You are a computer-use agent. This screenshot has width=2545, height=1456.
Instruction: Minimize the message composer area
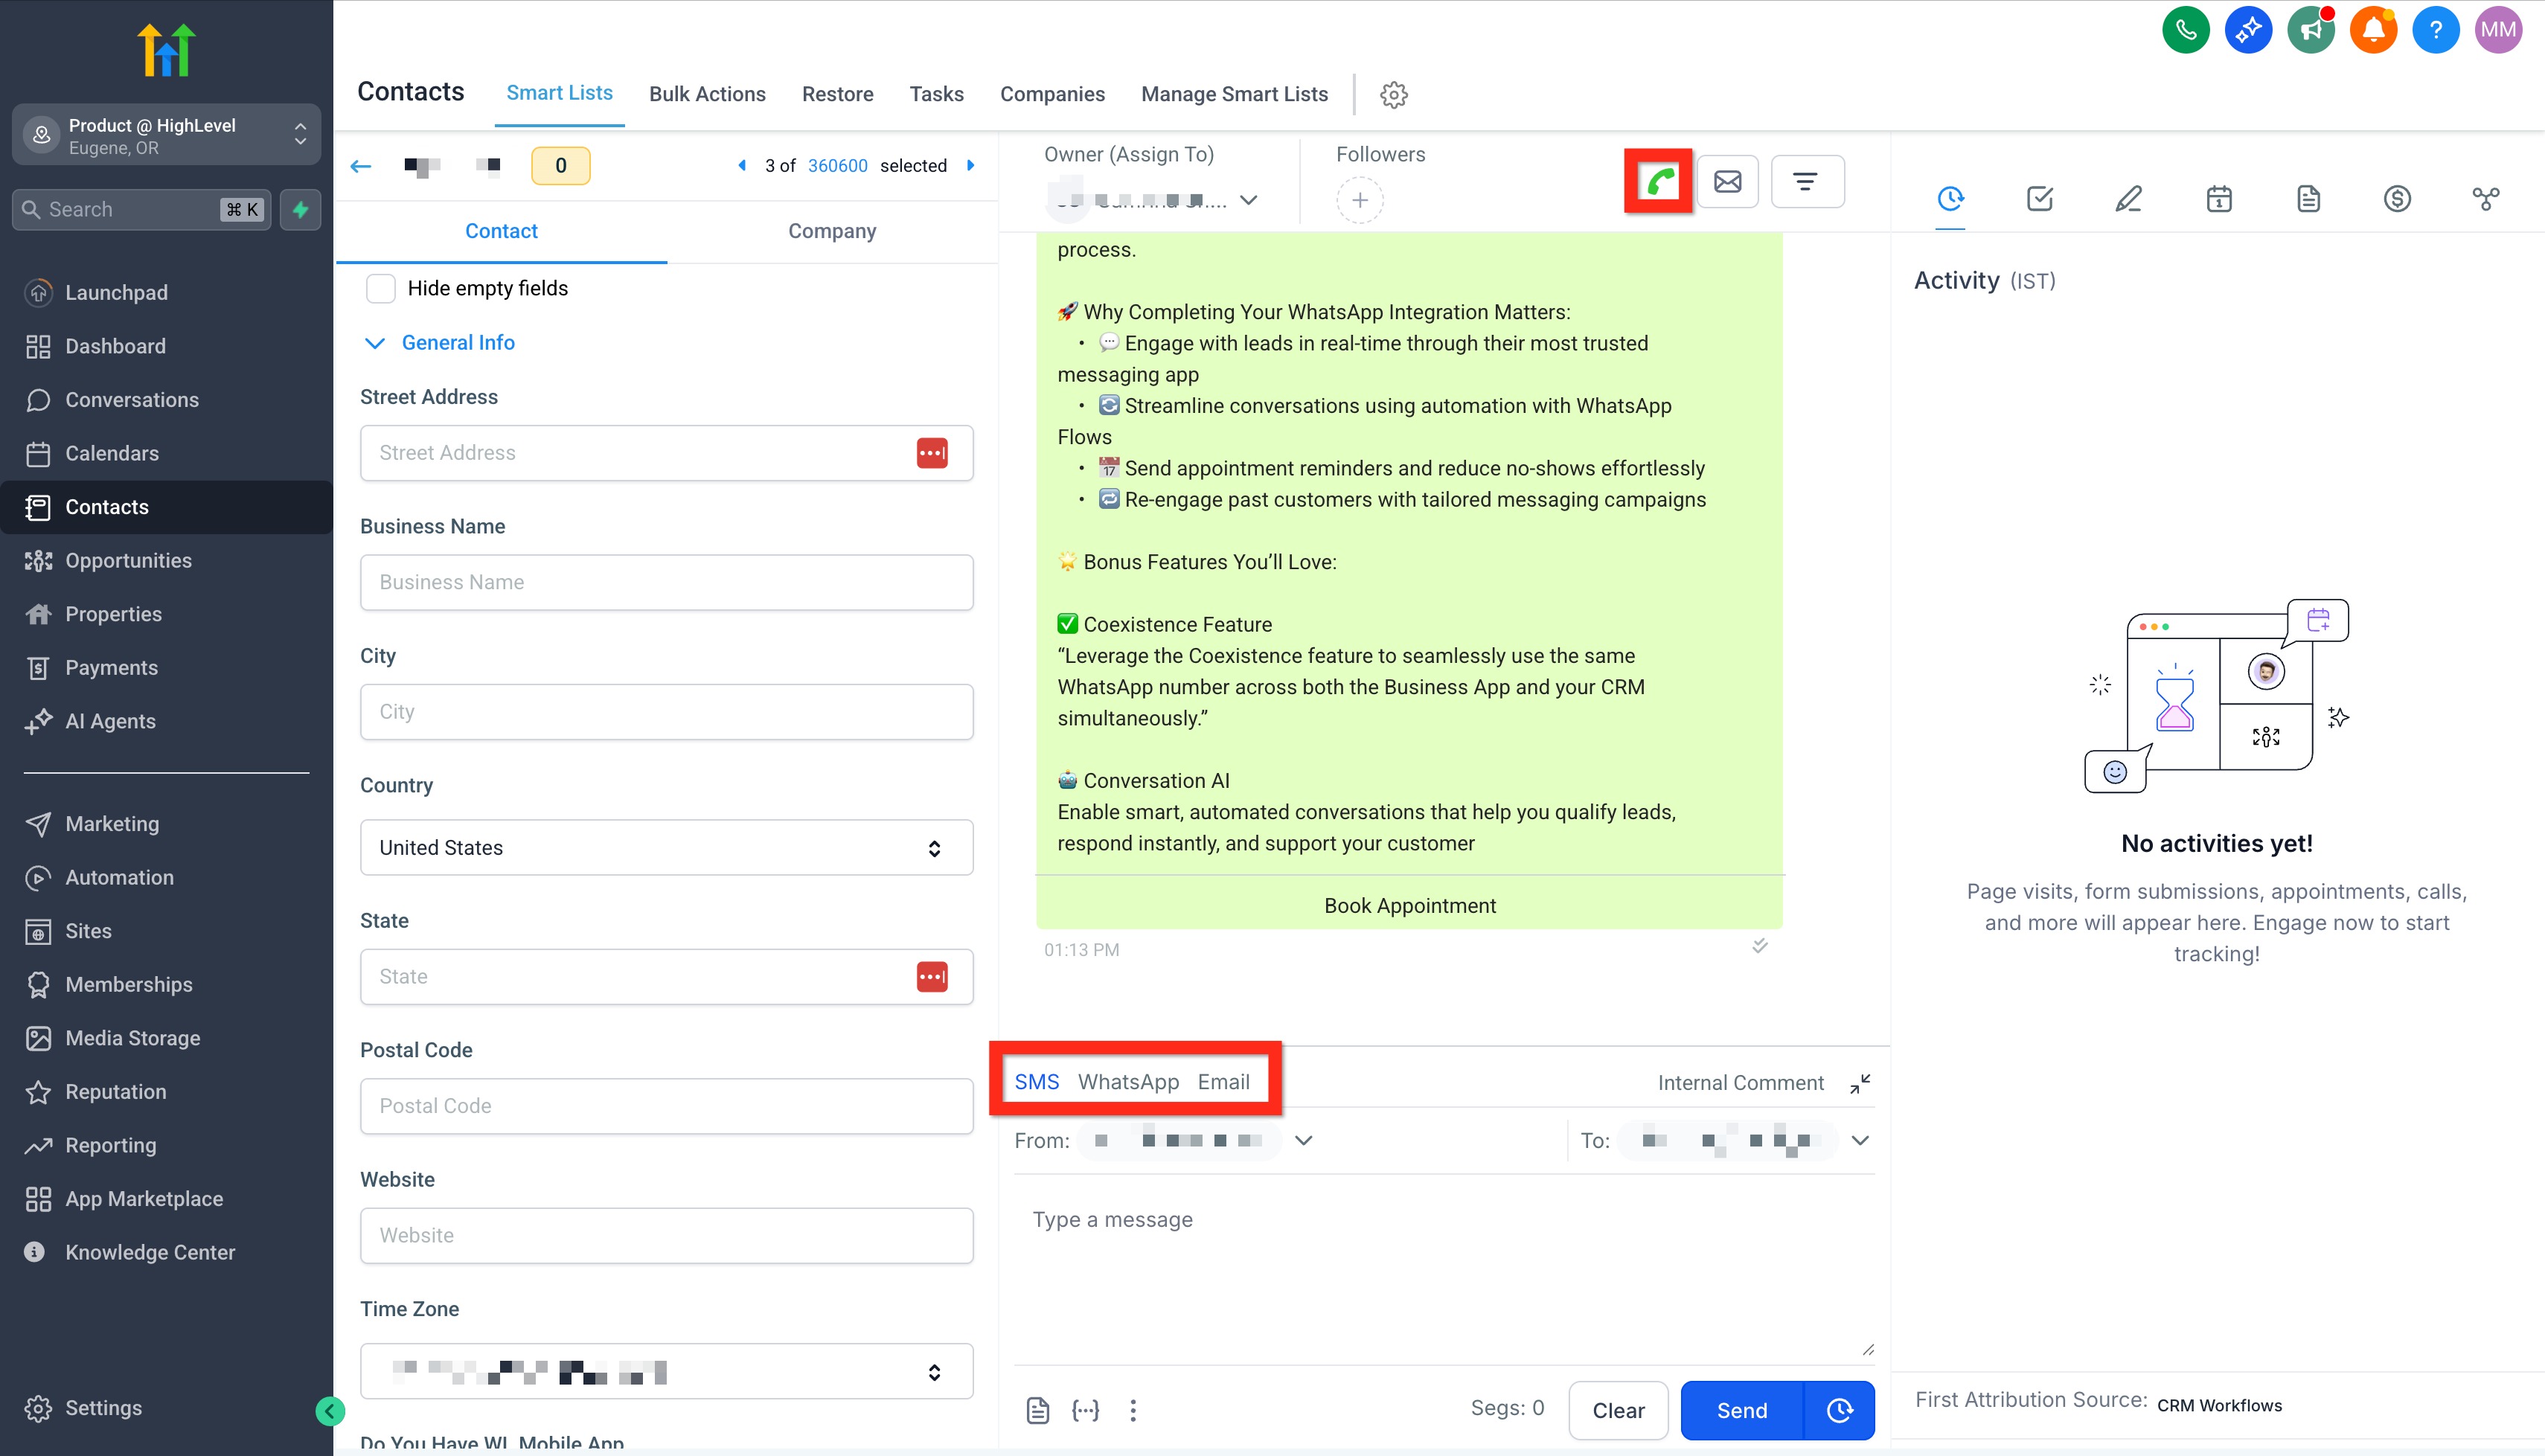1860,1083
